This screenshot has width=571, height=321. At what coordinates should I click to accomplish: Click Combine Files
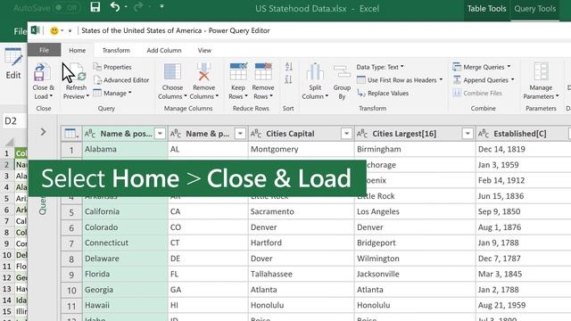477,93
